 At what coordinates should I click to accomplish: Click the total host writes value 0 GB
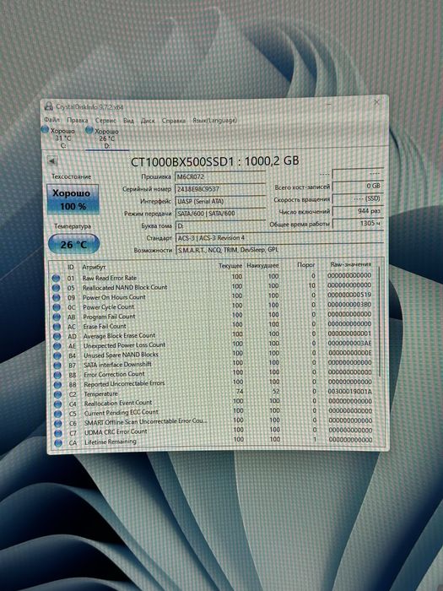(358, 186)
